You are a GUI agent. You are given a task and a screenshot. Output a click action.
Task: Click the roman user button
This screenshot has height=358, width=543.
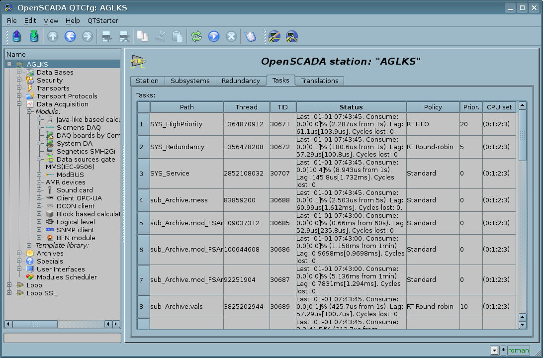519,351
